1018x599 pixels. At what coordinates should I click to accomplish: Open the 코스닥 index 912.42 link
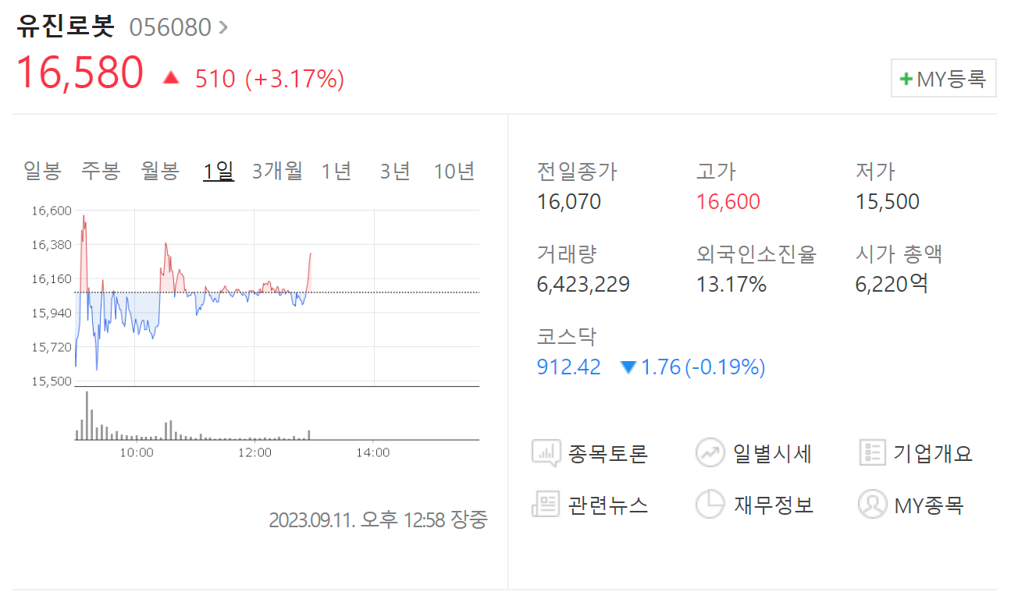(x=568, y=367)
